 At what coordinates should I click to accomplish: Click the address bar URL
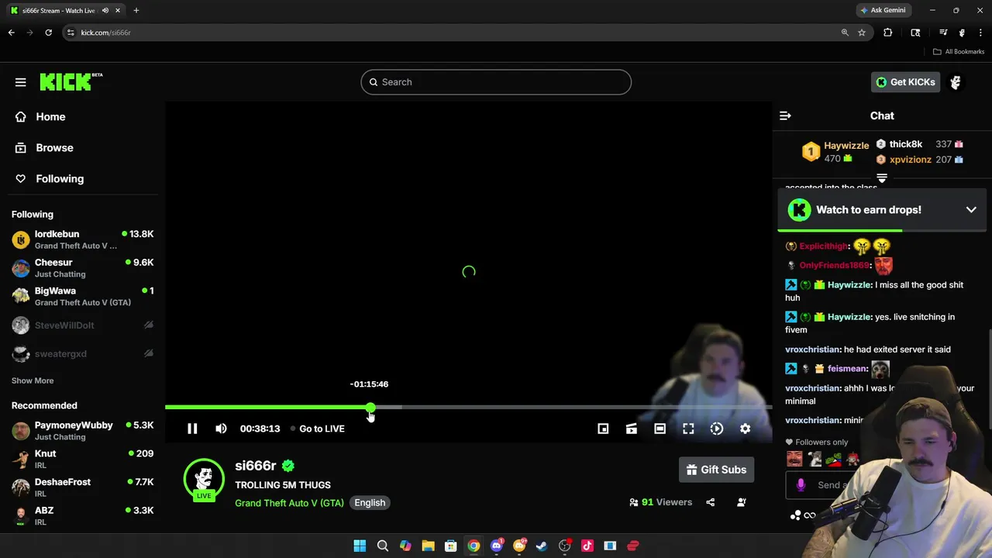105,33
